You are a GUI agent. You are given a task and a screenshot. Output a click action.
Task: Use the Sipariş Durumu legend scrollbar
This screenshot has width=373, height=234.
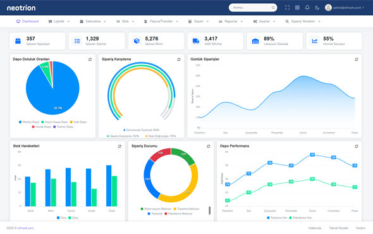pyautogui.click(x=209, y=211)
